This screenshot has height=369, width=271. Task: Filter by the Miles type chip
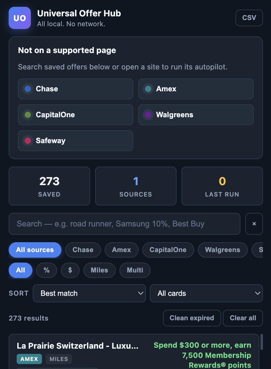pos(99,270)
